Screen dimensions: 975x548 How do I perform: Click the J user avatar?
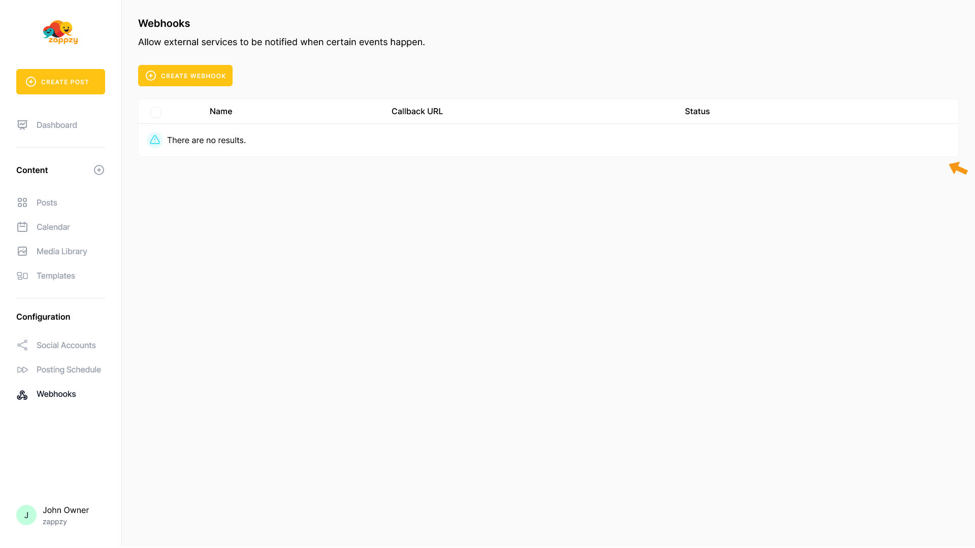tap(26, 515)
